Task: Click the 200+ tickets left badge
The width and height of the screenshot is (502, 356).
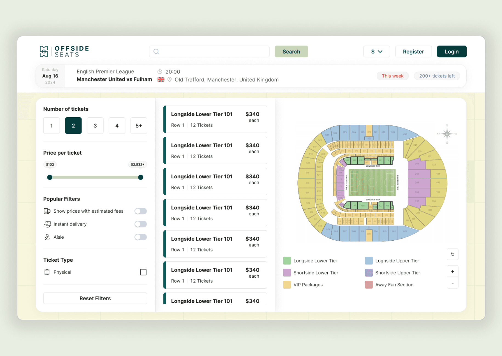Action: tap(437, 76)
